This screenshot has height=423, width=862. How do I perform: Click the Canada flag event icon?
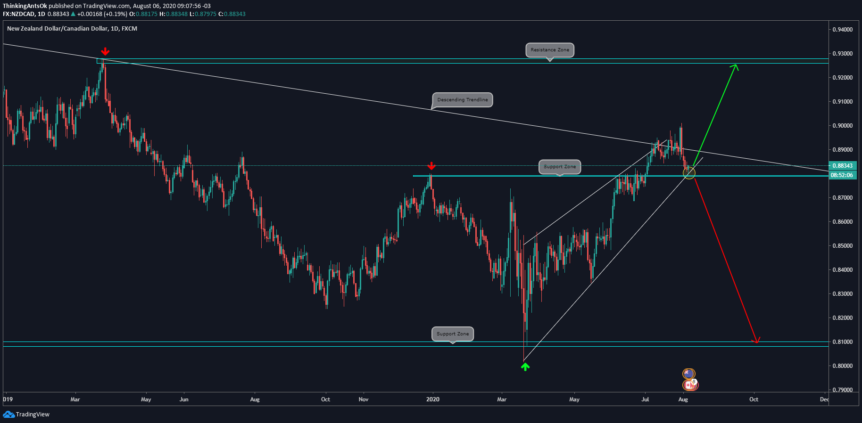(x=690, y=385)
